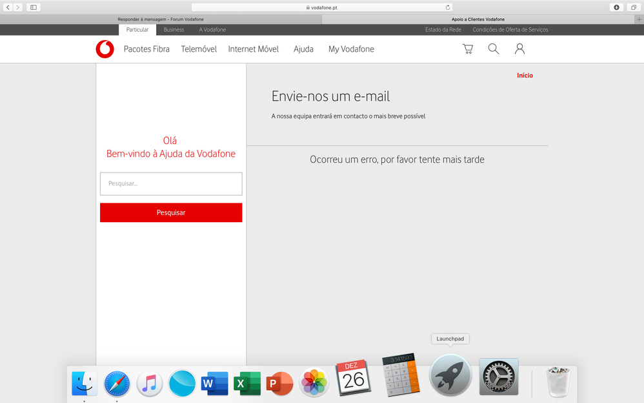Switch to the Business tab

pos(174,30)
